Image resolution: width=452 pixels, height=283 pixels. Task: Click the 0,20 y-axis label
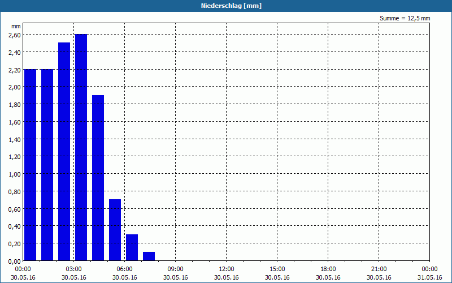click(x=15, y=244)
